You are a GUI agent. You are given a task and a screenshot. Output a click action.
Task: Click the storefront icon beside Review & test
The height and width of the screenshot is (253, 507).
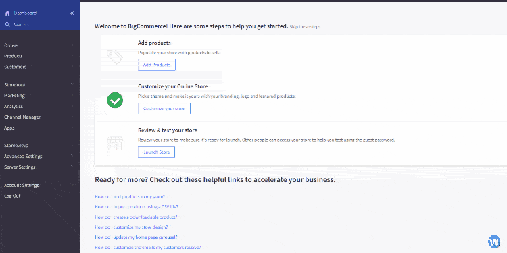[x=115, y=144]
